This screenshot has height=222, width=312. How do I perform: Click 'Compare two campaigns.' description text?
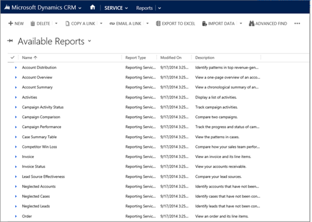[x=216, y=117]
